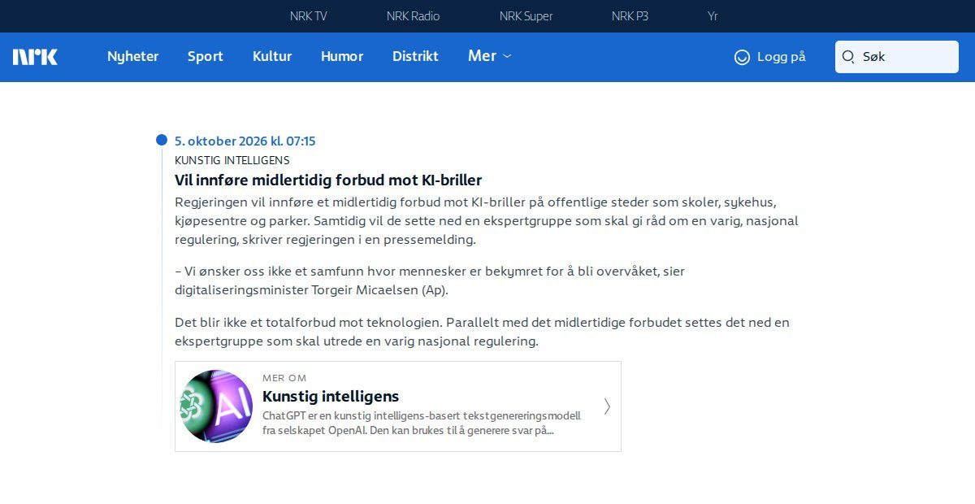Select Humor in the navigation bar
Screen dimensions: 975x504
click(342, 56)
